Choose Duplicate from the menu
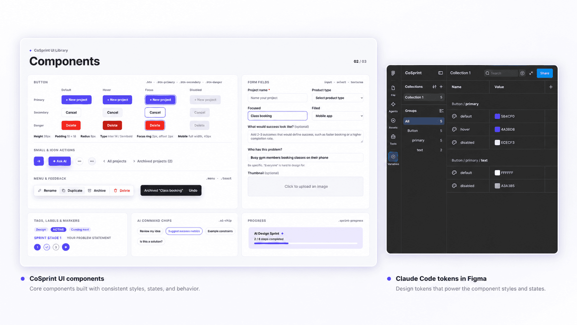Viewport: 577px width, 325px height. (x=72, y=191)
